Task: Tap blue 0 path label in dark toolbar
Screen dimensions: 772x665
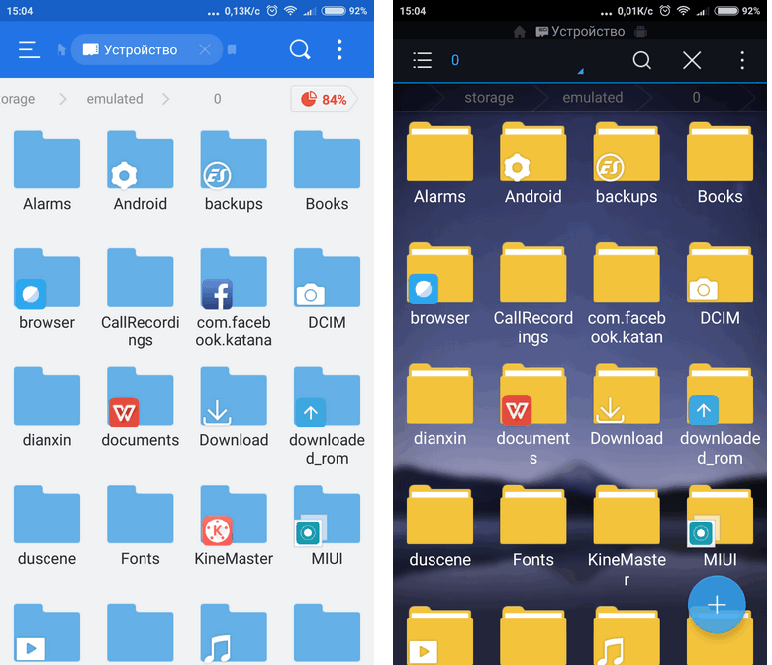Action: (x=455, y=60)
